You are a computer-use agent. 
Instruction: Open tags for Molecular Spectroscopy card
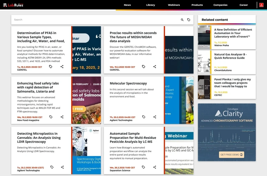(144, 117)
